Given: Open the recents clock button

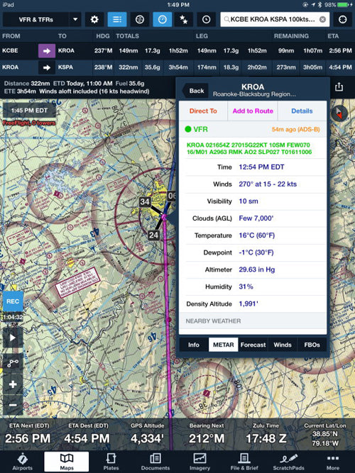Looking at the screenshot, I should click(206, 20).
